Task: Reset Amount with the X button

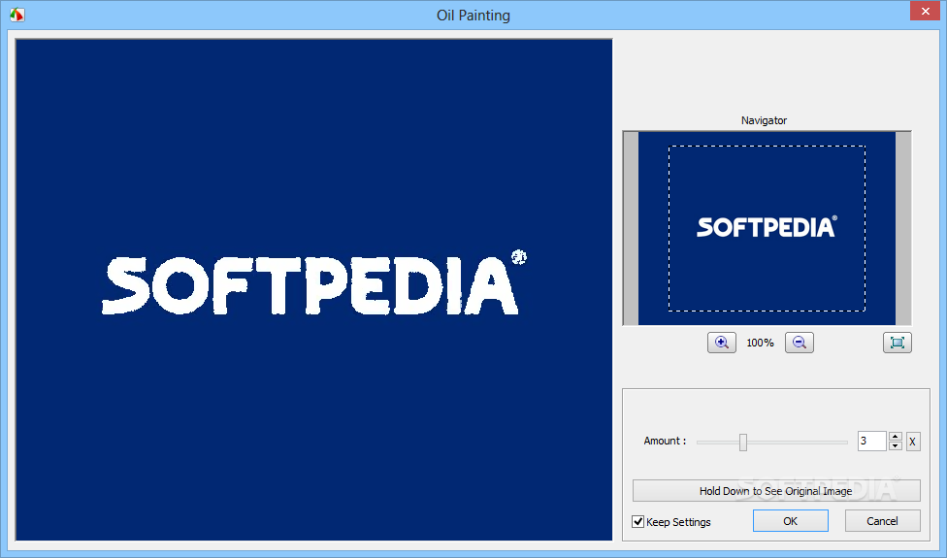Action: [913, 442]
